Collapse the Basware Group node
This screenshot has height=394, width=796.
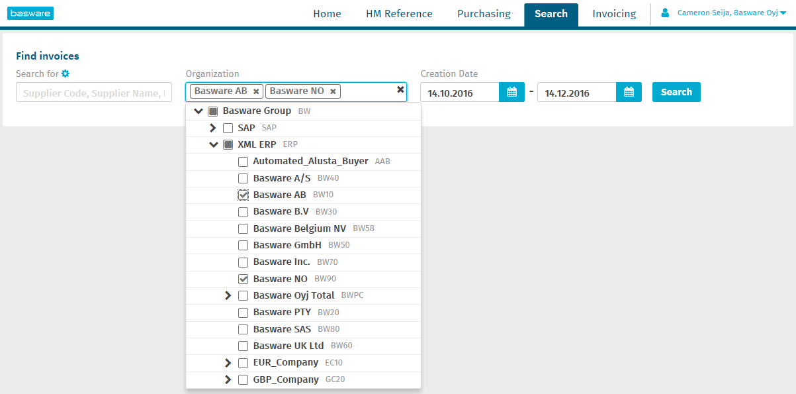pos(199,111)
